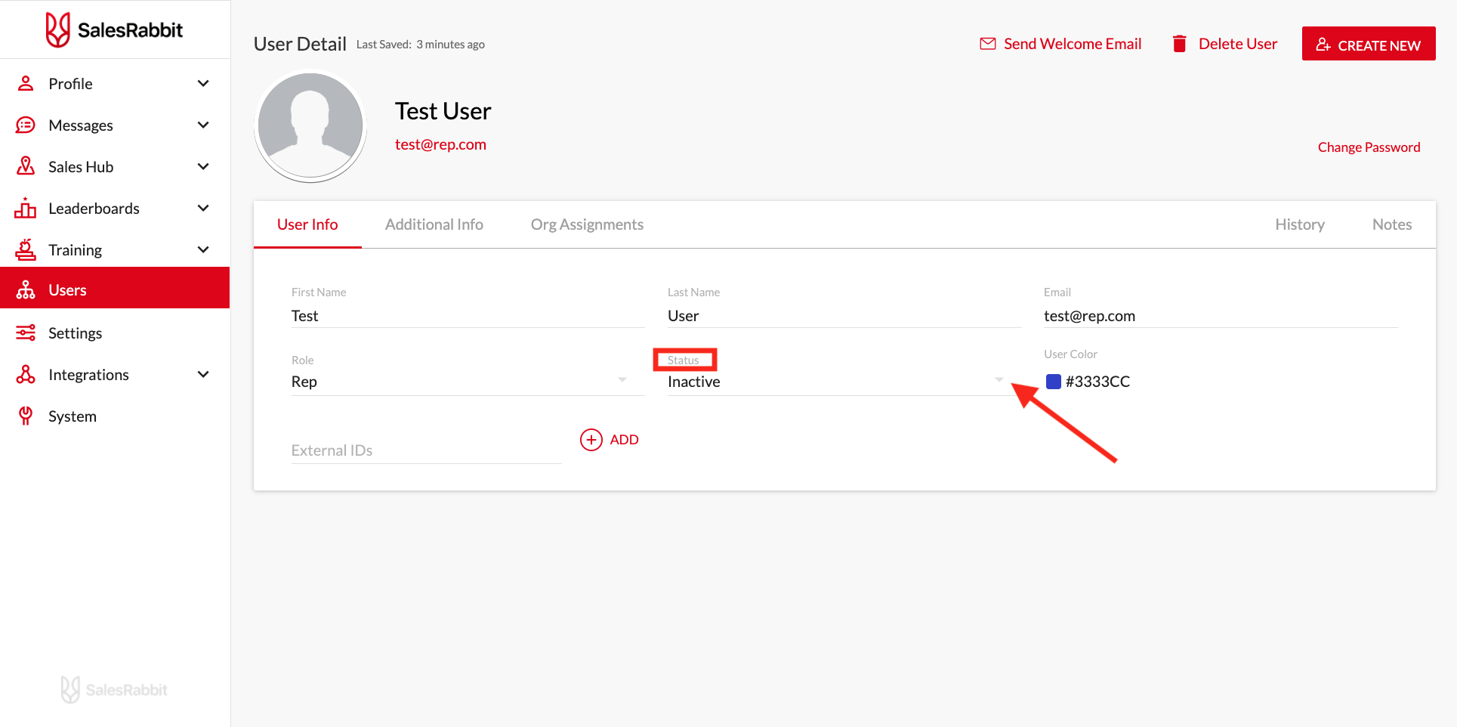The height and width of the screenshot is (727, 1457).
Task: Open the Org Assignments tab
Action: pos(587,224)
